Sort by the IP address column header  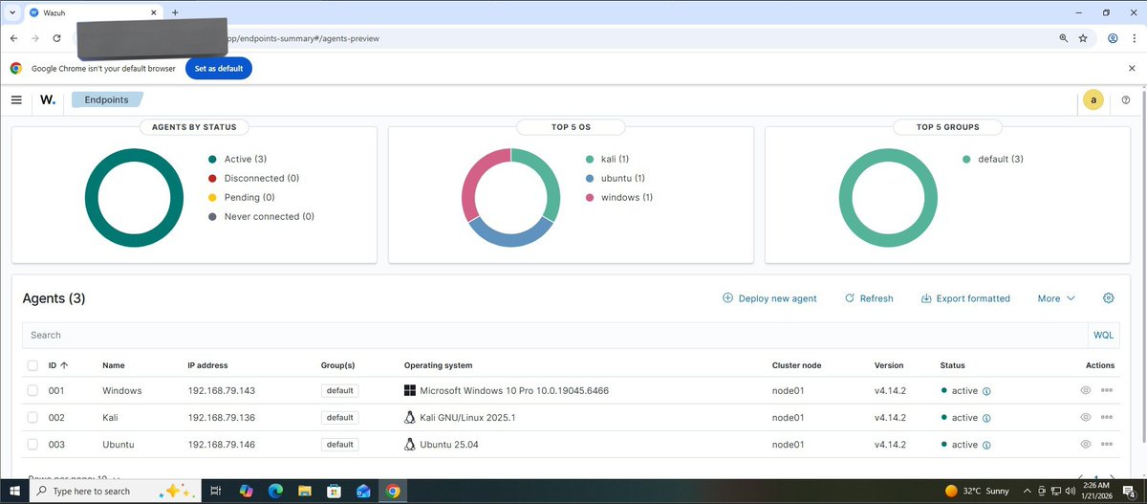click(x=207, y=365)
